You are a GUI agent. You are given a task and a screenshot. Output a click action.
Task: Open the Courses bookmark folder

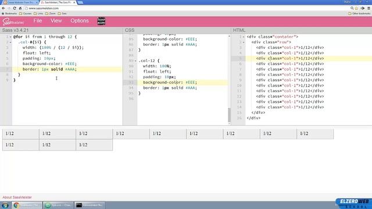click(x=26, y=13)
